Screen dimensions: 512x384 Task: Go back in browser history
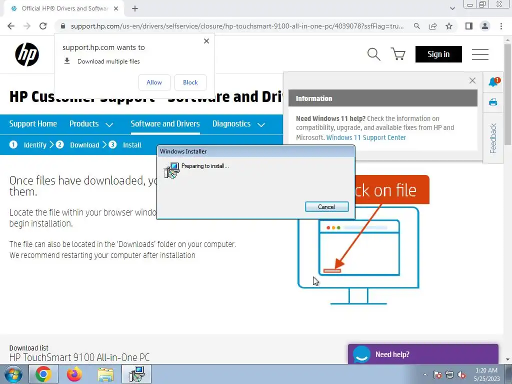click(11, 26)
